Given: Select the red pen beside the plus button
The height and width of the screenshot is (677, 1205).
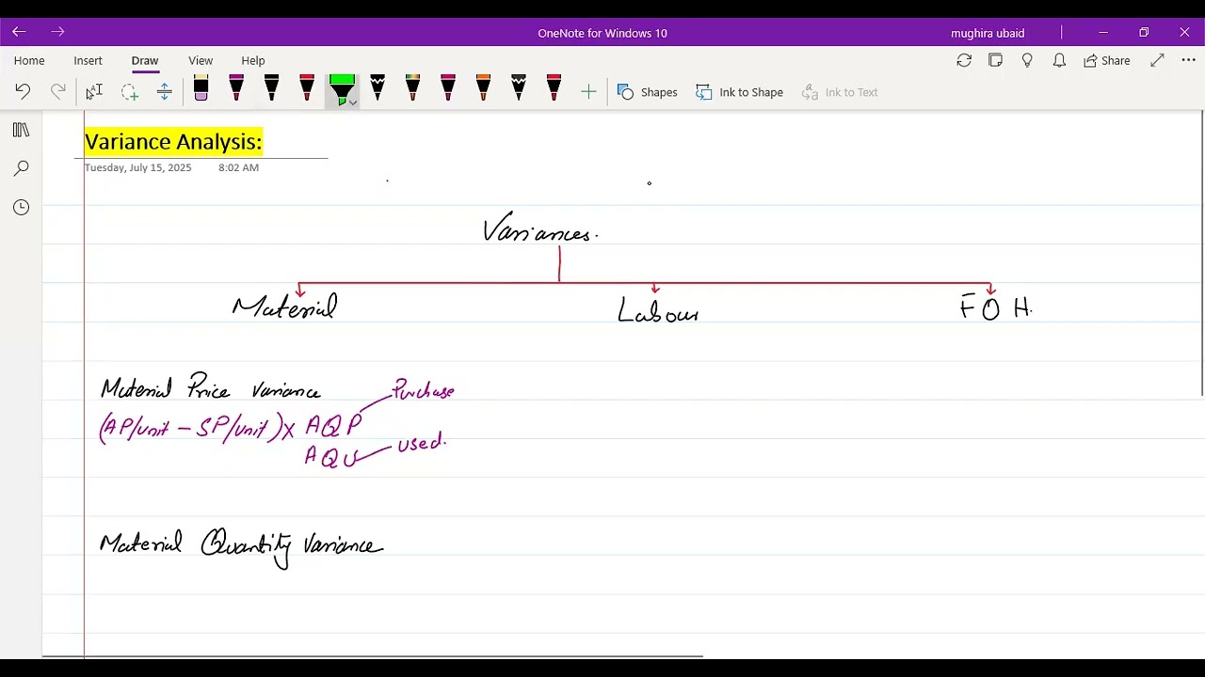Looking at the screenshot, I should coord(554,88).
